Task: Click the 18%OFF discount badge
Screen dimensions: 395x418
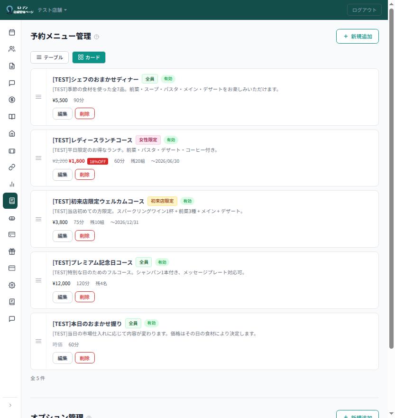Action: pos(98,161)
